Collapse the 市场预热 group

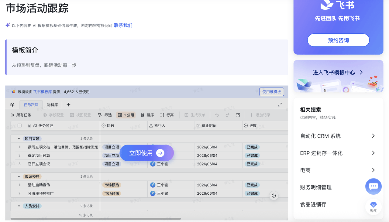pos(19,176)
